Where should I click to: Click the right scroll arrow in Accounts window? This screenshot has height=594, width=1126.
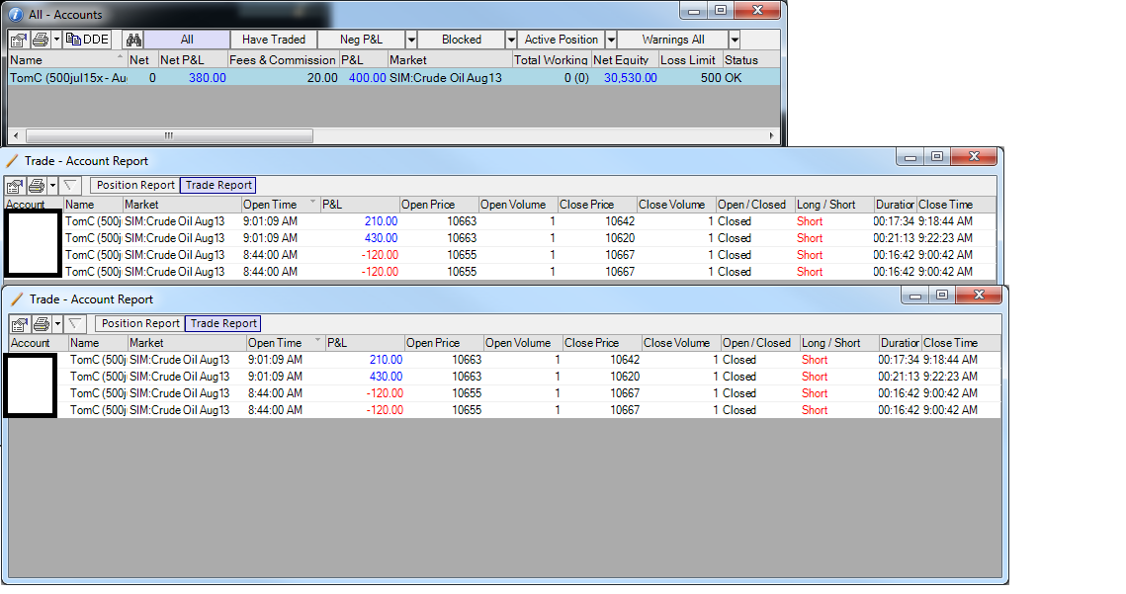coord(771,135)
